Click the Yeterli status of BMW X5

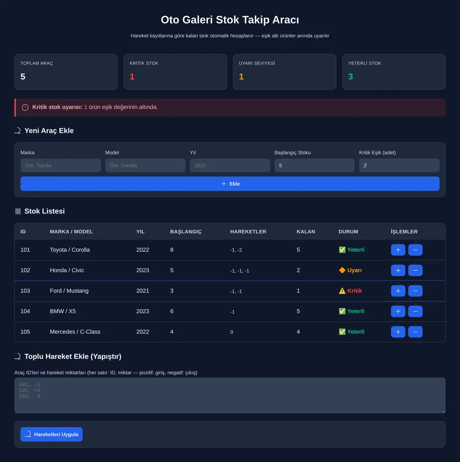352,311
